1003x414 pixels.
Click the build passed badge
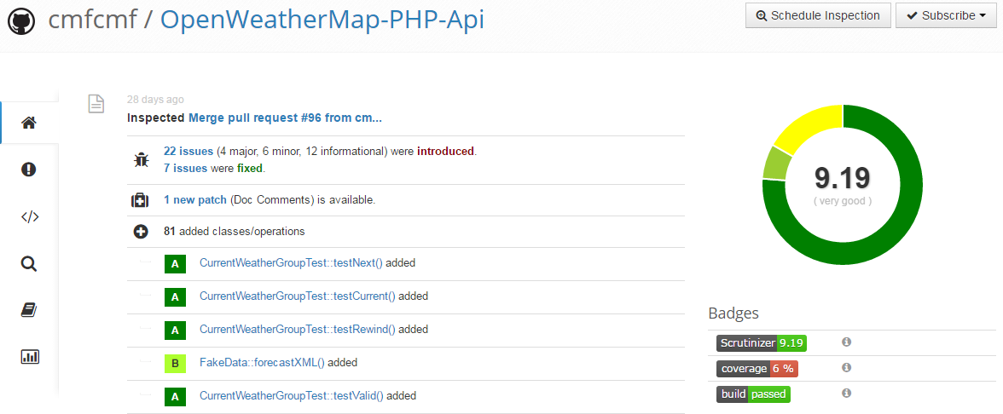pos(754,394)
